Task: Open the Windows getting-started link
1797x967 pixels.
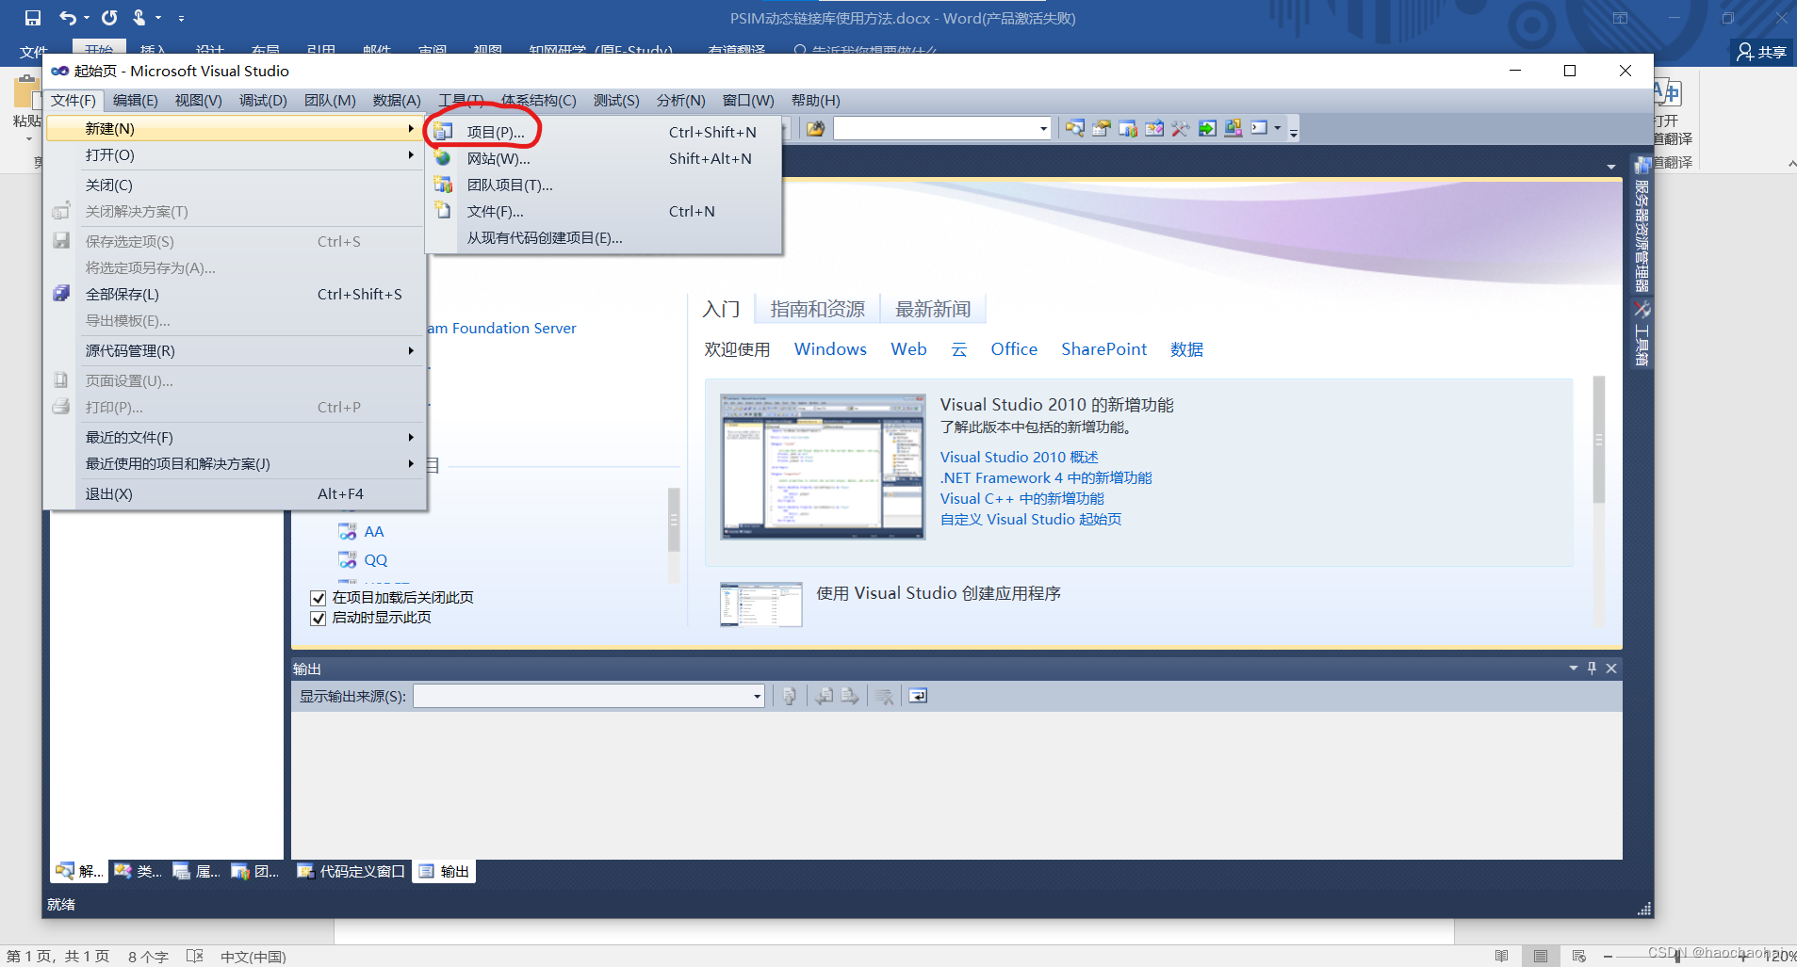Action: pos(830,349)
